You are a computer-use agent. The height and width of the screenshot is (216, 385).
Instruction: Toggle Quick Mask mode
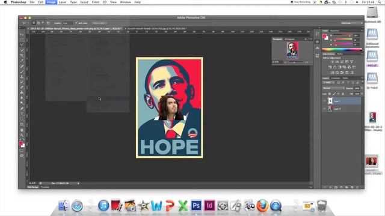(22, 151)
